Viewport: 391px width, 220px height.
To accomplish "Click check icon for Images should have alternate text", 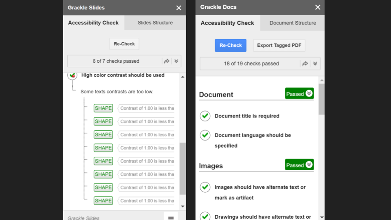I will (205, 187).
